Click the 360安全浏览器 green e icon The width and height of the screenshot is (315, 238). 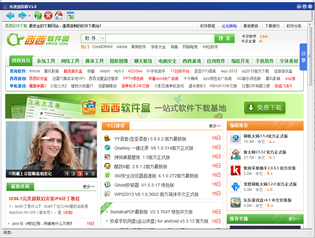[107, 175]
